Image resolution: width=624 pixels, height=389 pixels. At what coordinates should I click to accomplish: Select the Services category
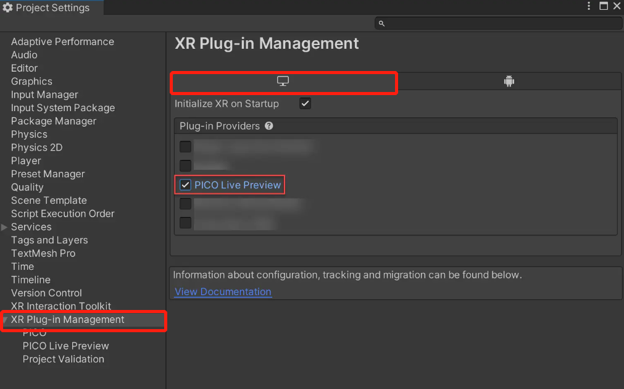pos(31,227)
